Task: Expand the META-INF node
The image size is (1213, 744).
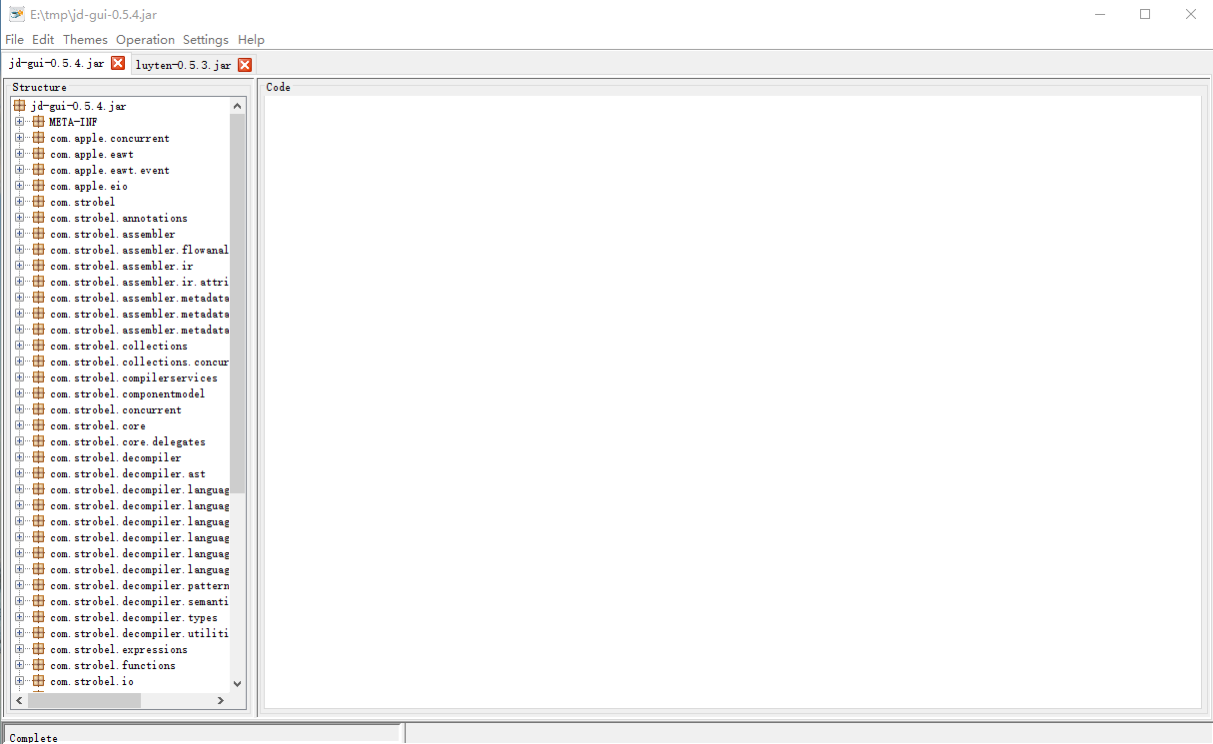Action: [20, 122]
